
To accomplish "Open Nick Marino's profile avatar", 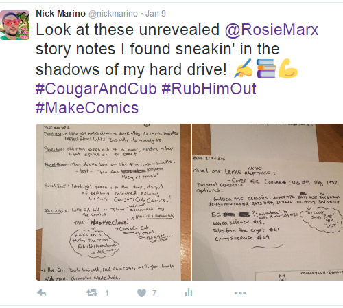I will [x=15, y=25].
